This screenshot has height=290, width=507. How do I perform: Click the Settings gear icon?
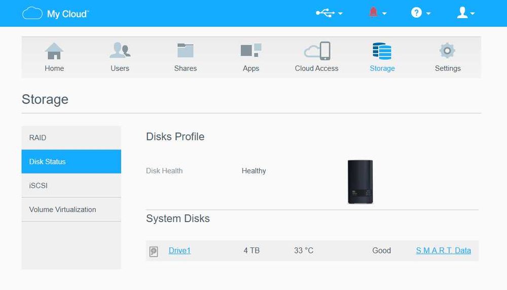pyautogui.click(x=447, y=50)
